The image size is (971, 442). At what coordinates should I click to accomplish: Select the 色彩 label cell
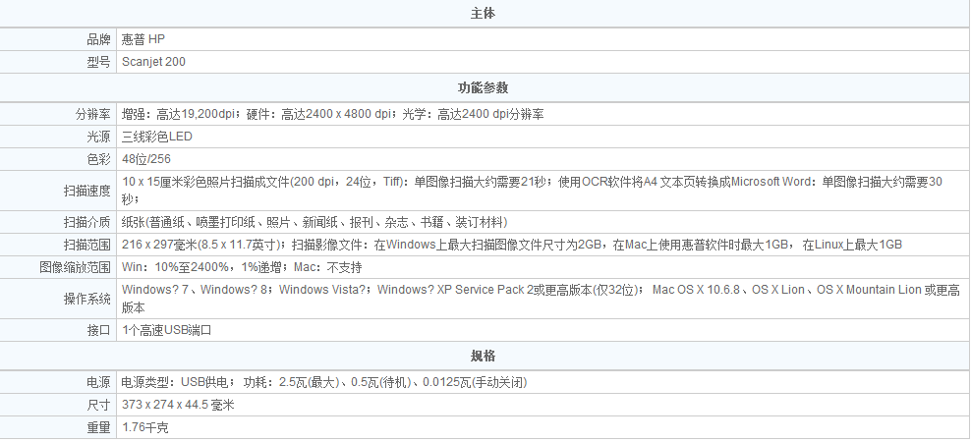(58, 158)
